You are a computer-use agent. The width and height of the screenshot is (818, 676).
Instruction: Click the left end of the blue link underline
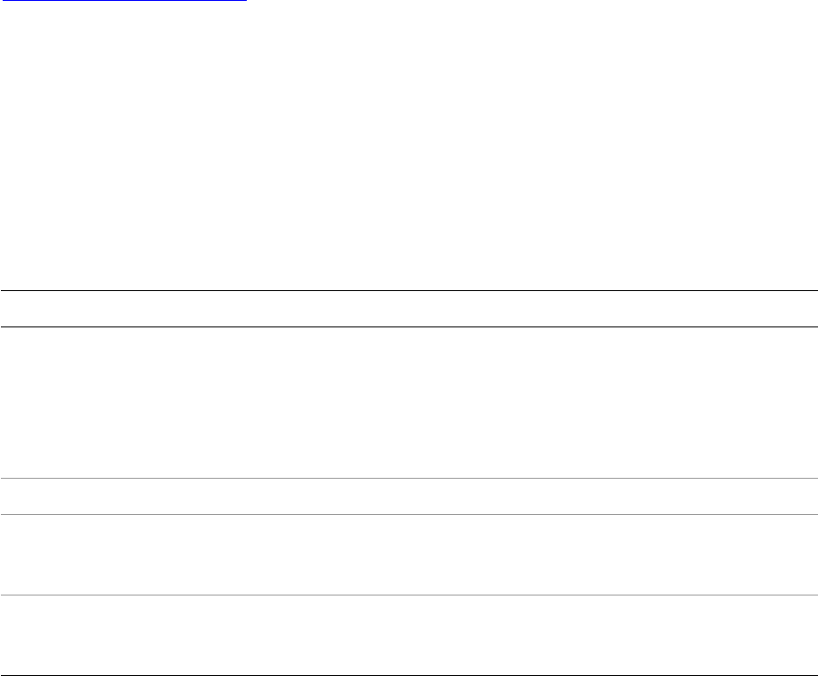[3, 1]
